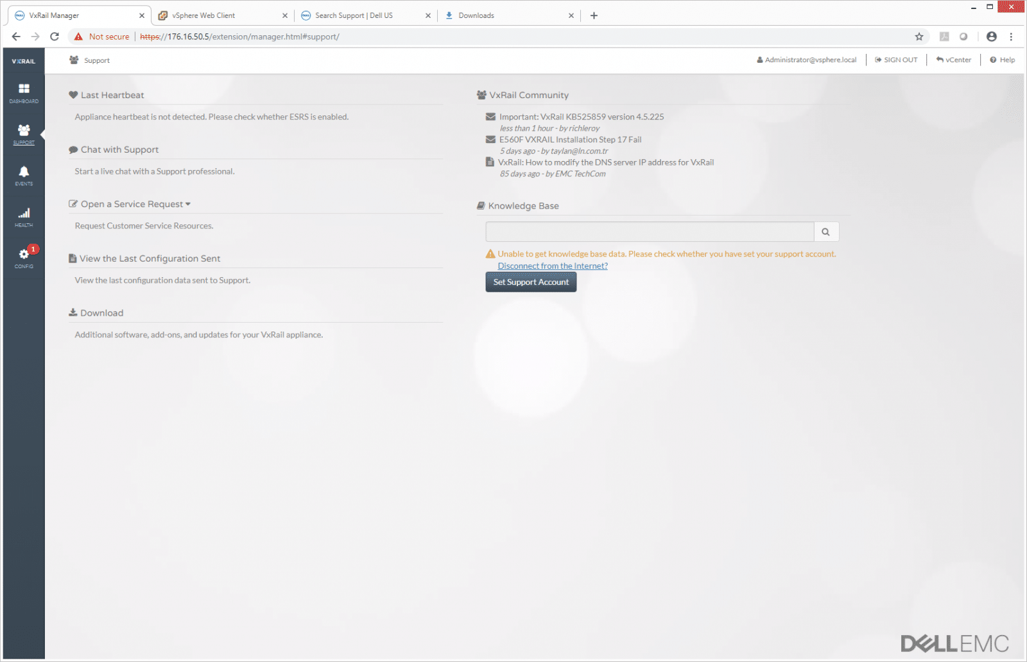Open the Events bell icon
The width and height of the screenshot is (1027, 662).
[x=24, y=175]
